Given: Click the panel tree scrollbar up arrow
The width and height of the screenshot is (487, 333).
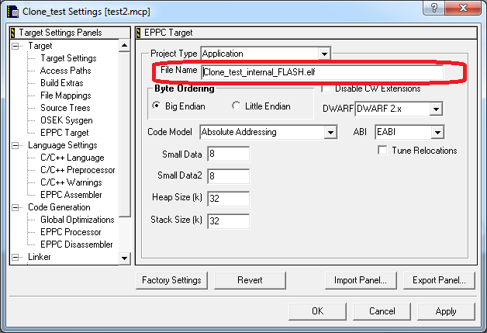Looking at the screenshot, I should click(x=125, y=46).
